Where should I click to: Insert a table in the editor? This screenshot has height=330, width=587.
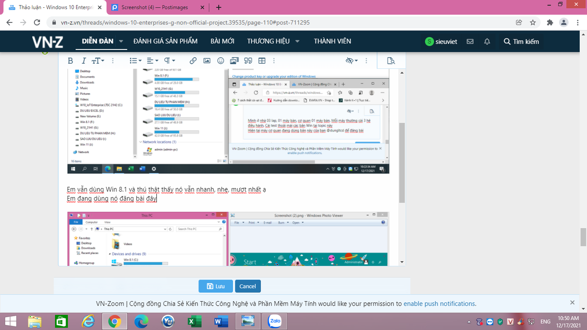[261, 60]
